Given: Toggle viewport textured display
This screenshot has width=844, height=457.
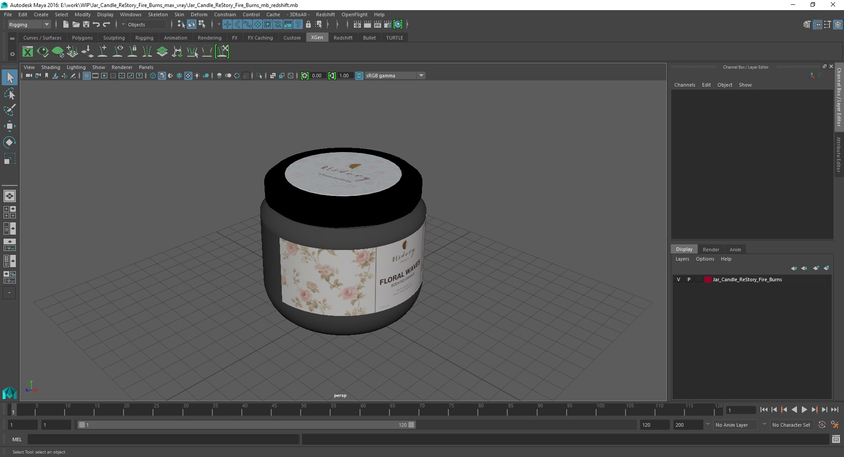Looking at the screenshot, I should coord(188,76).
